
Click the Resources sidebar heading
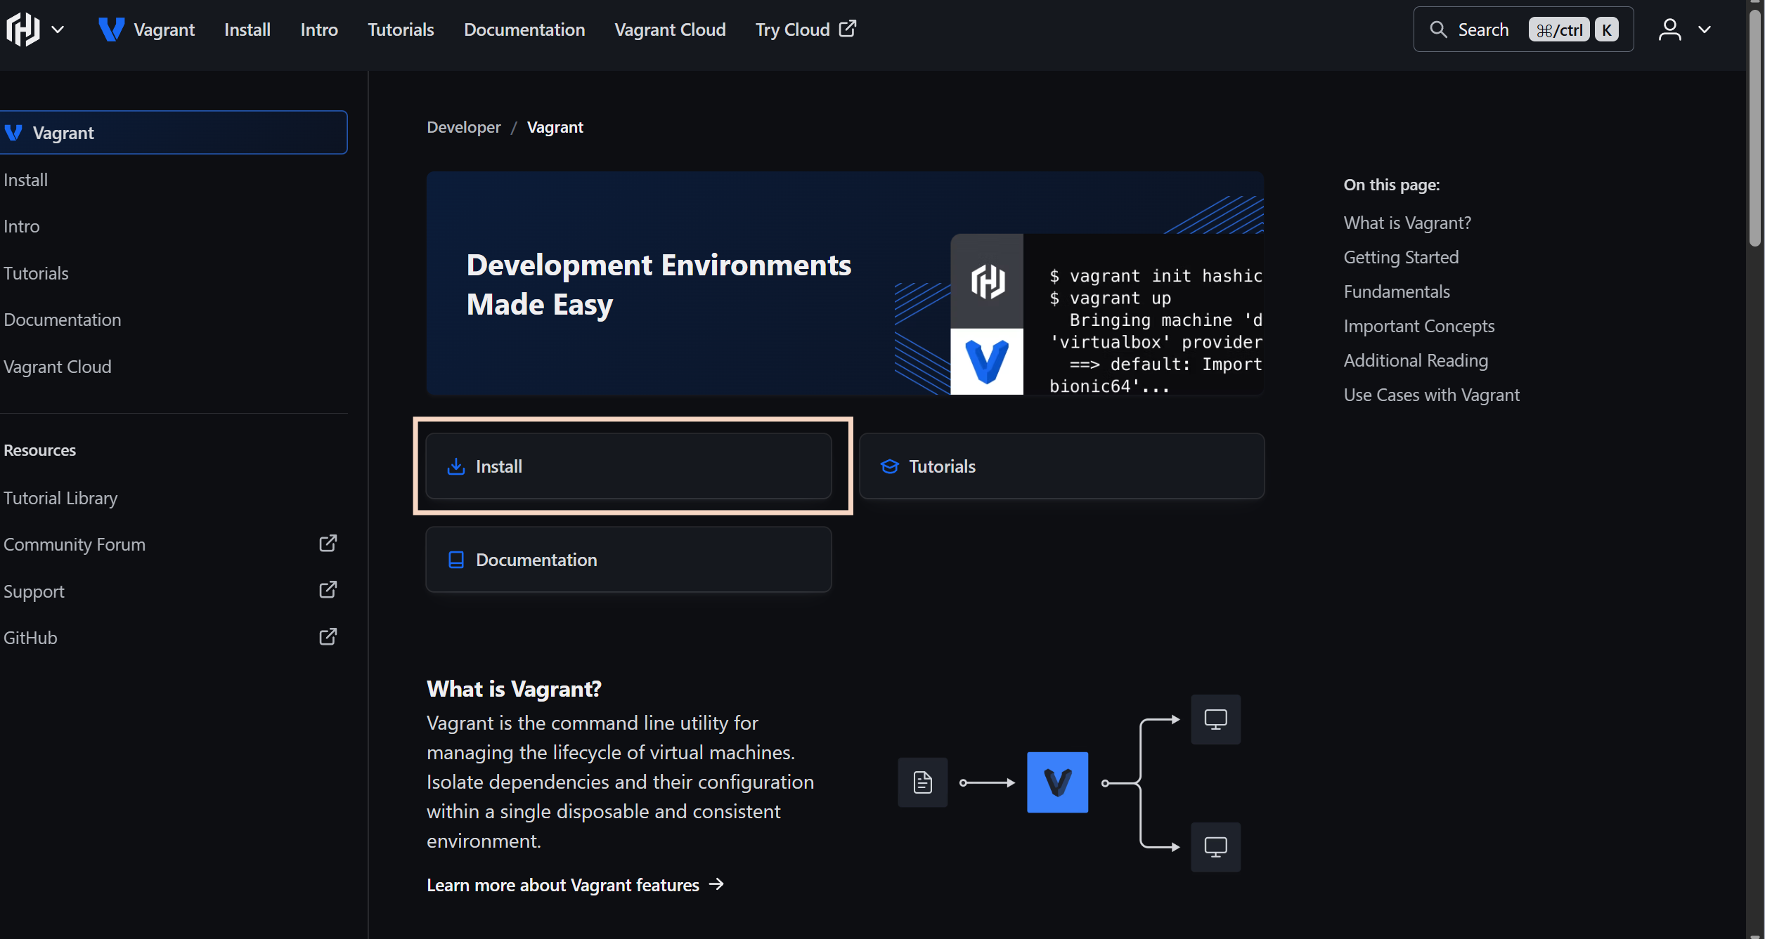coord(39,450)
